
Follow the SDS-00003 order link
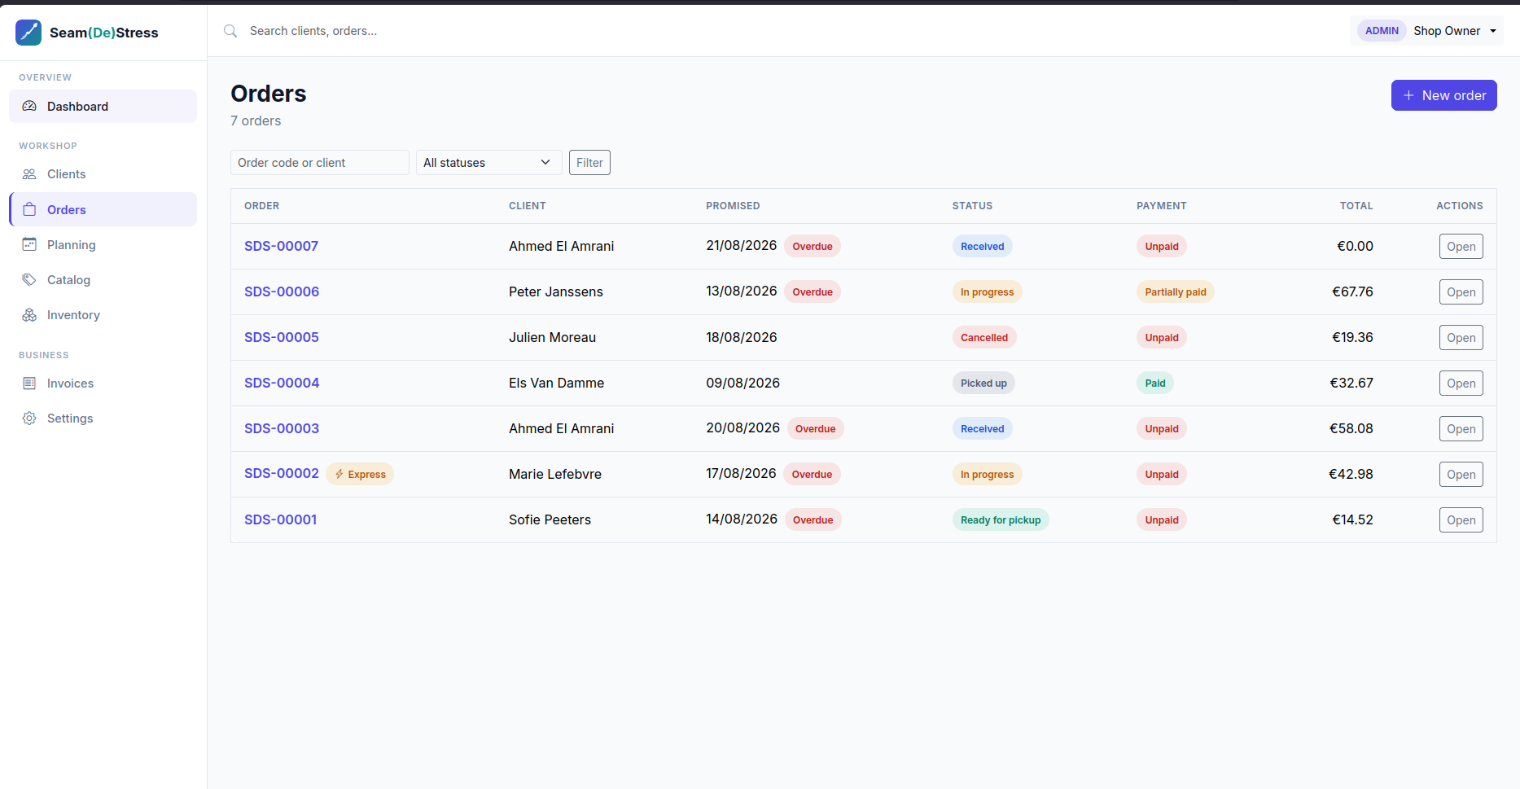coord(282,428)
